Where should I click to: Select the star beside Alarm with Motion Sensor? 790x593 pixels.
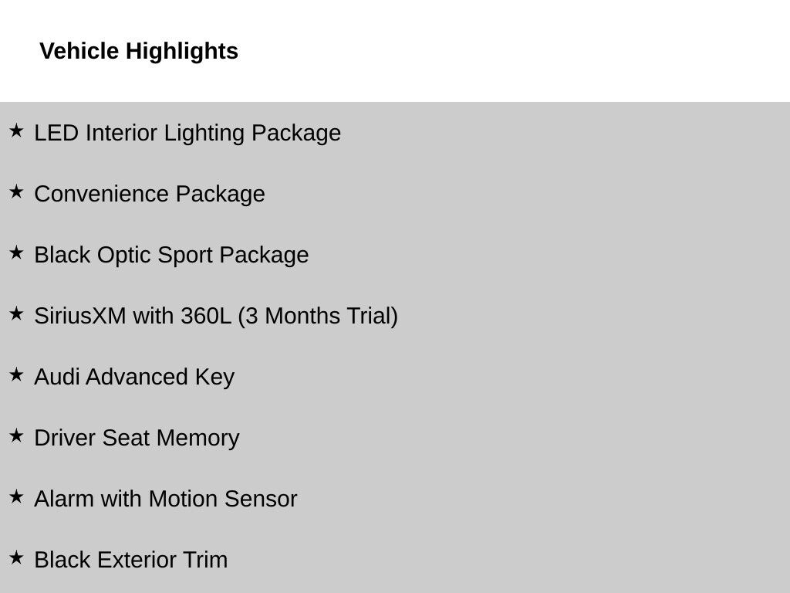point(16,496)
